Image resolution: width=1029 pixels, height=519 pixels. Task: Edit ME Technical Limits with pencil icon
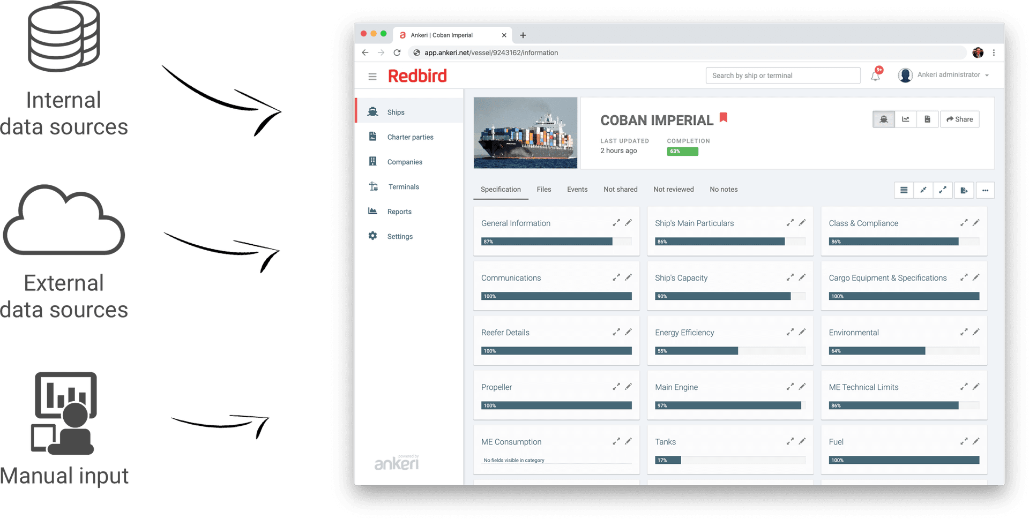[976, 387]
